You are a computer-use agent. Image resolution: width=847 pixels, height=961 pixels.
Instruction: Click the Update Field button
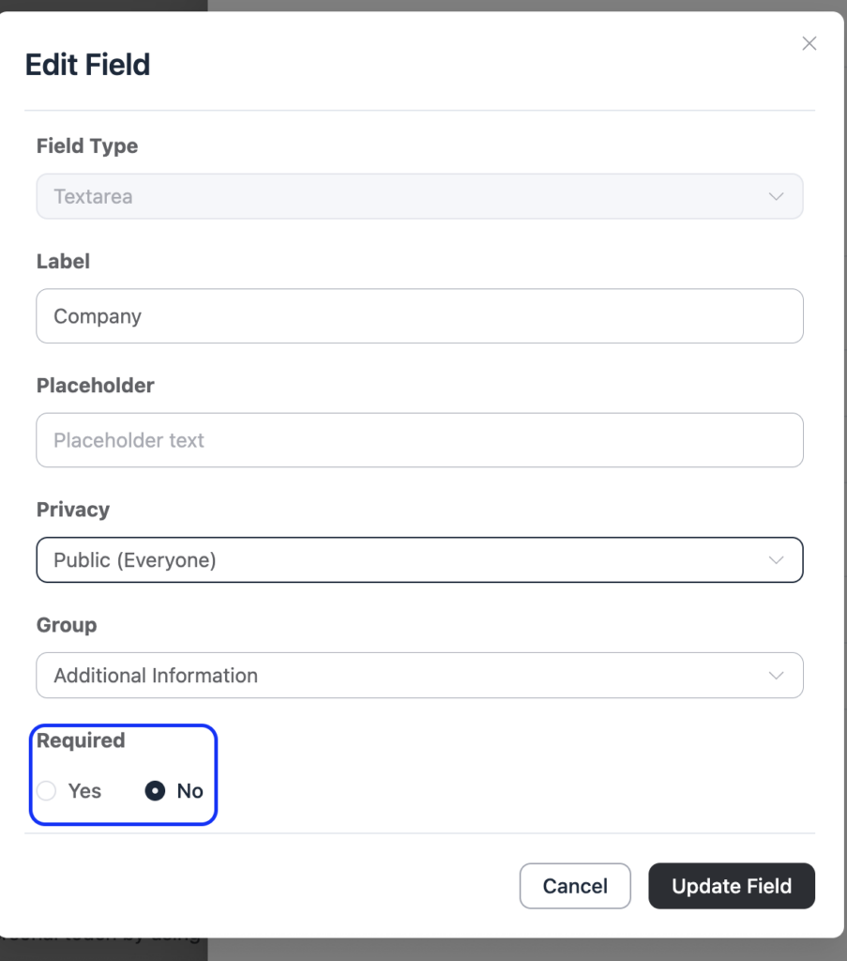732,885
